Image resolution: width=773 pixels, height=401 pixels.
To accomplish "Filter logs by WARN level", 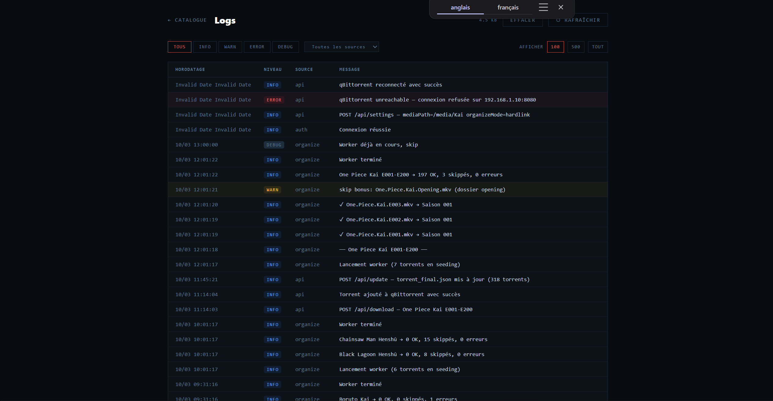I will 230,47.
